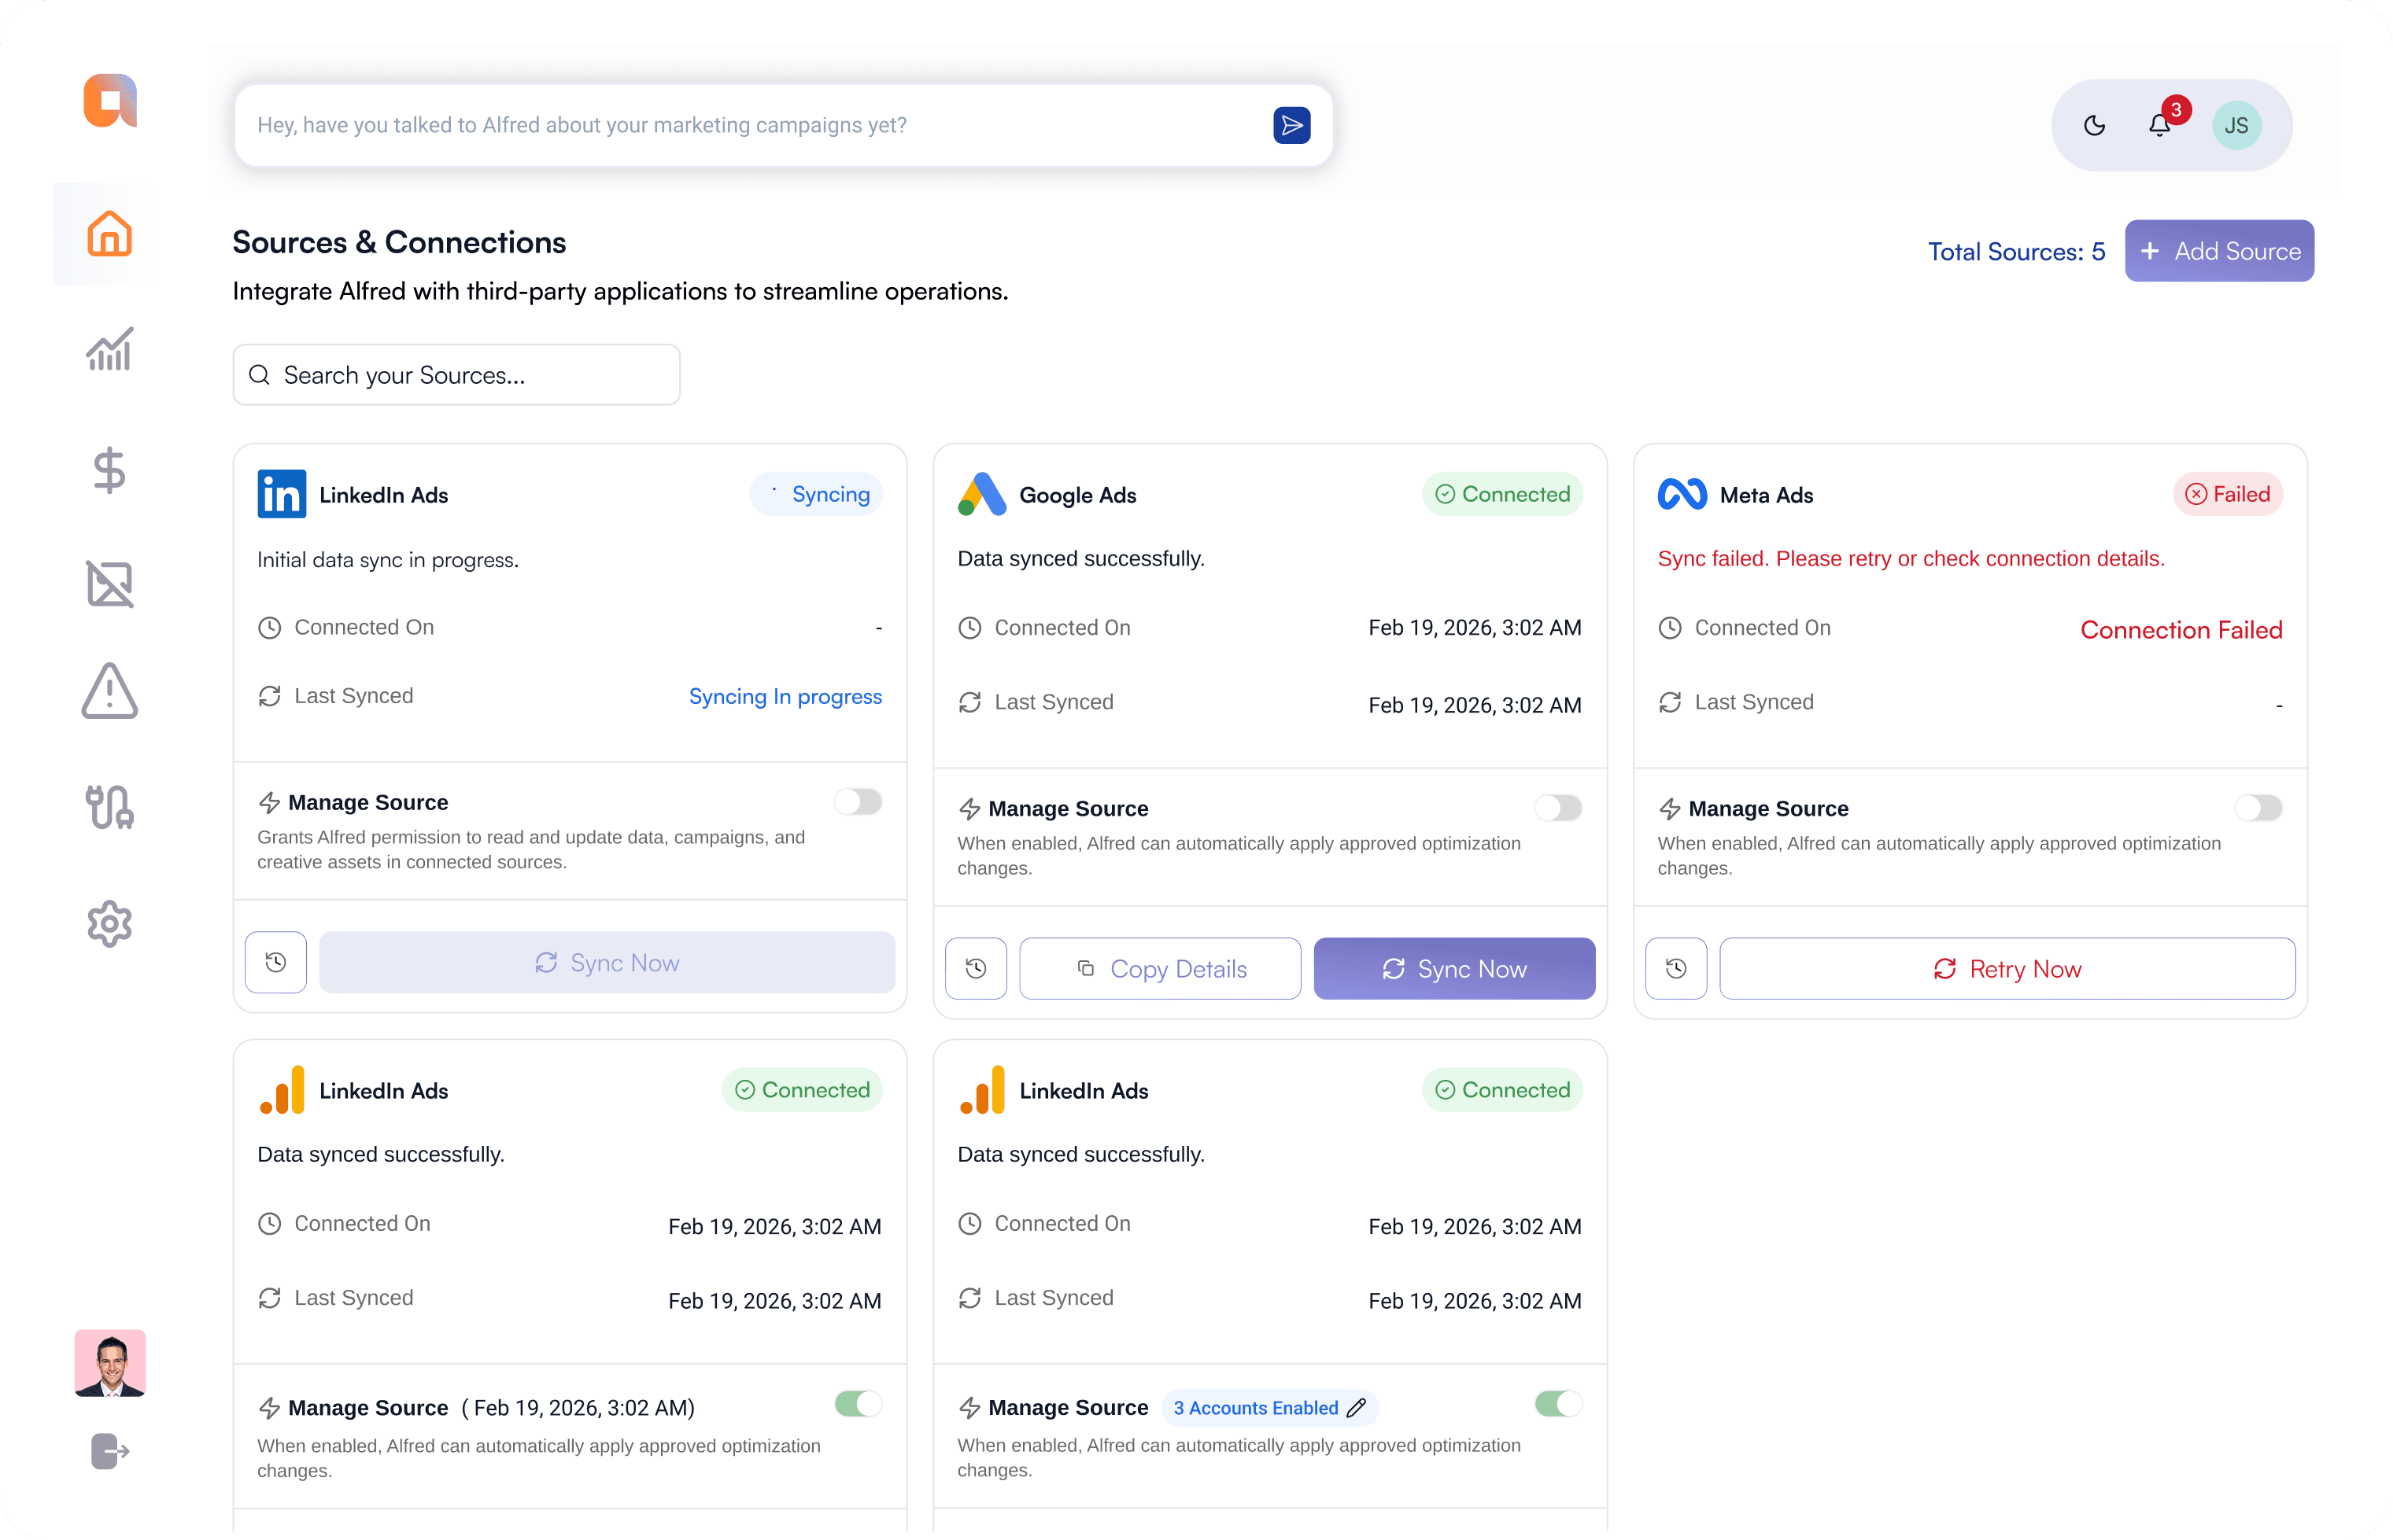Enable Manage Source toggle for Google Ads

tap(1557, 808)
